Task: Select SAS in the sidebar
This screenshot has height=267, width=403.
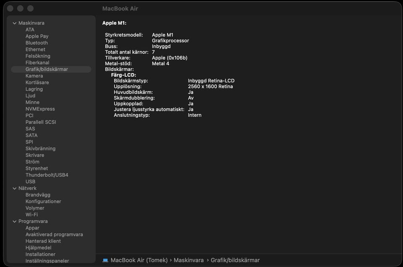Action: tap(30, 129)
